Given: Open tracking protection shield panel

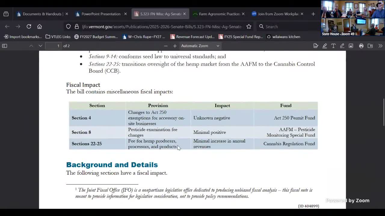Looking at the screenshot, I should point(68,26).
